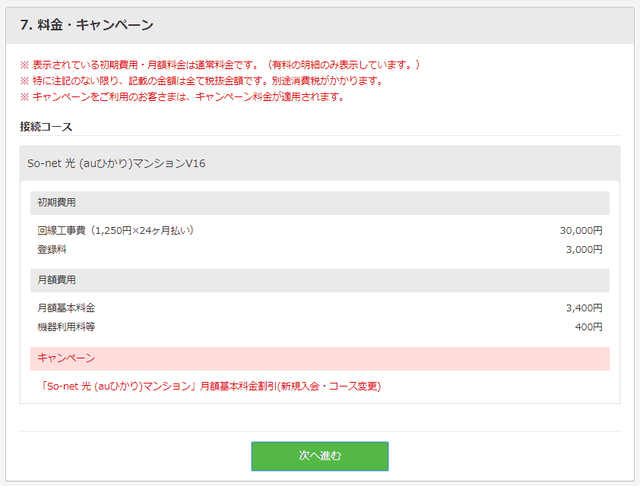Click the 機器利用料等 label
The height and width of the screenshot is (486, 640).
(x=66, y=327)
